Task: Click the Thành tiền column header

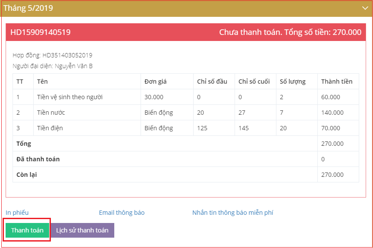Action: point(337,82)
